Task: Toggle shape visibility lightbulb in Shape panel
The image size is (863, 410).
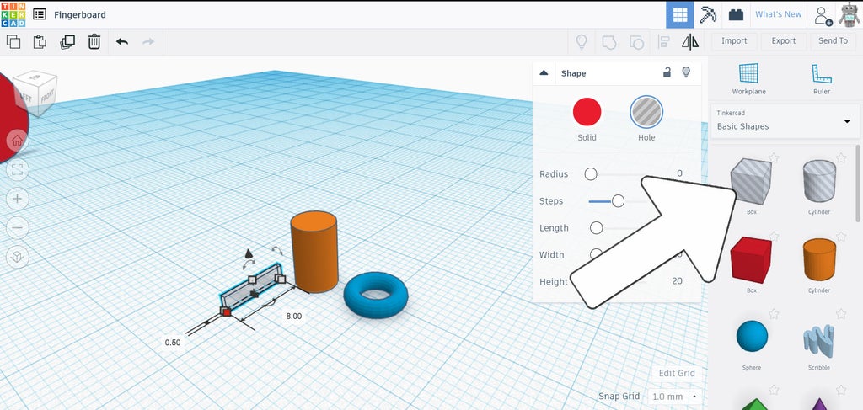Action: 686,72
